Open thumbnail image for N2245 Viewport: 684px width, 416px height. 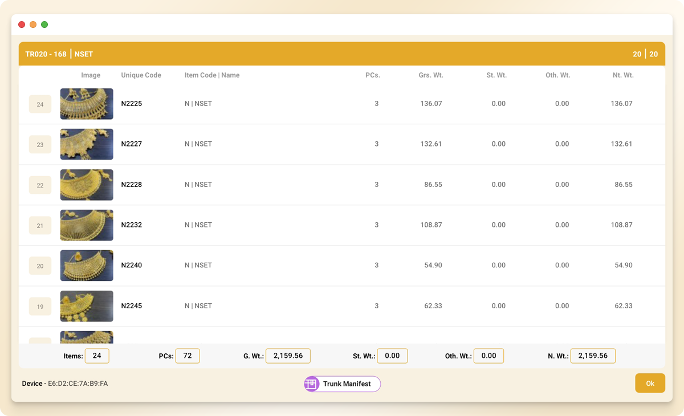pyautogui.click(x=87, y=306)
